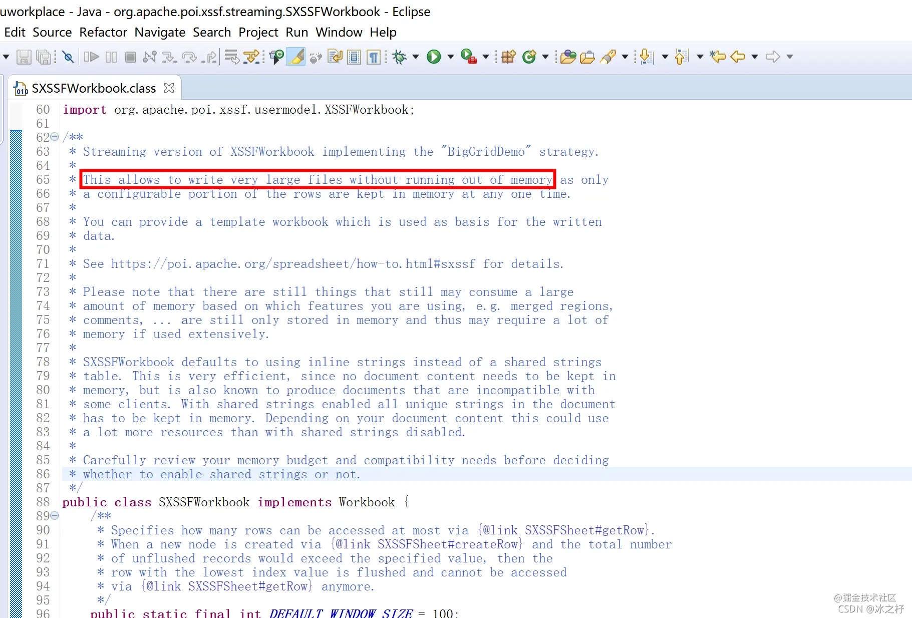
Task: Click the Open Type folder icon
Action: pos(568,57)
